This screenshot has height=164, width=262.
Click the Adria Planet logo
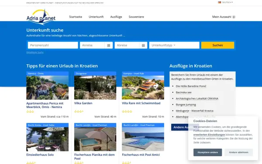point(41,17)
